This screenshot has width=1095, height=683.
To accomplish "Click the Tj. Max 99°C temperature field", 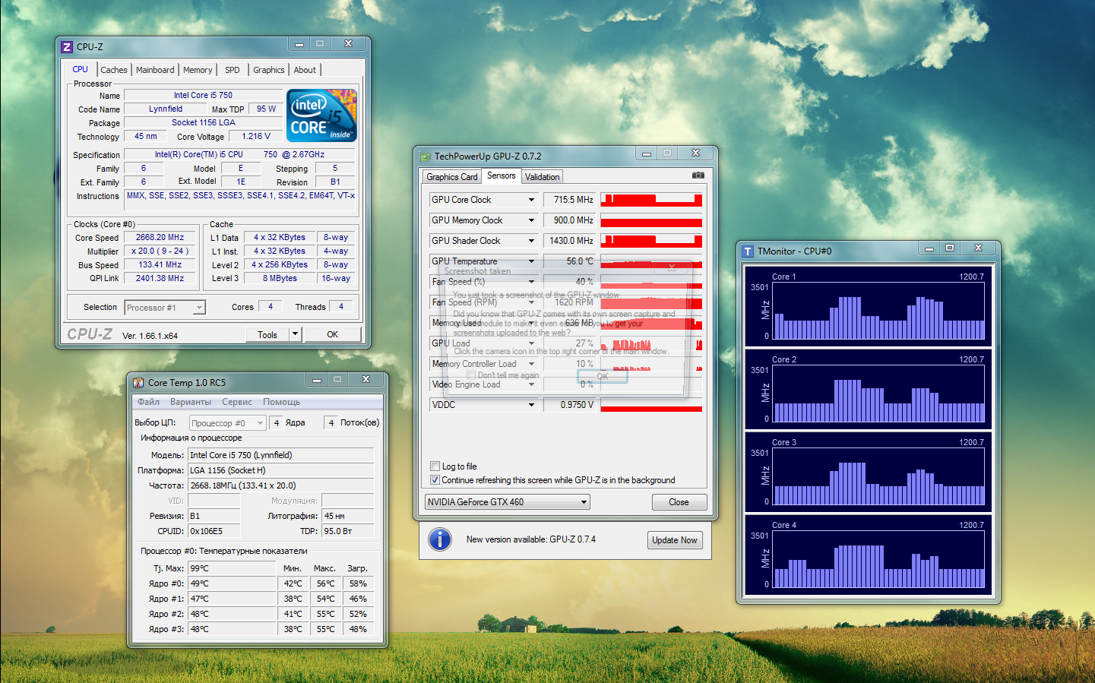I will [232, 568].
